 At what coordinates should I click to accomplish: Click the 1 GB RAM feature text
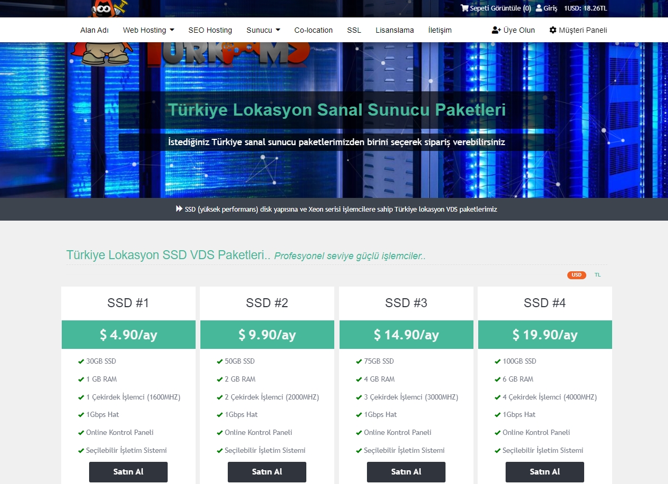point(101,379)
